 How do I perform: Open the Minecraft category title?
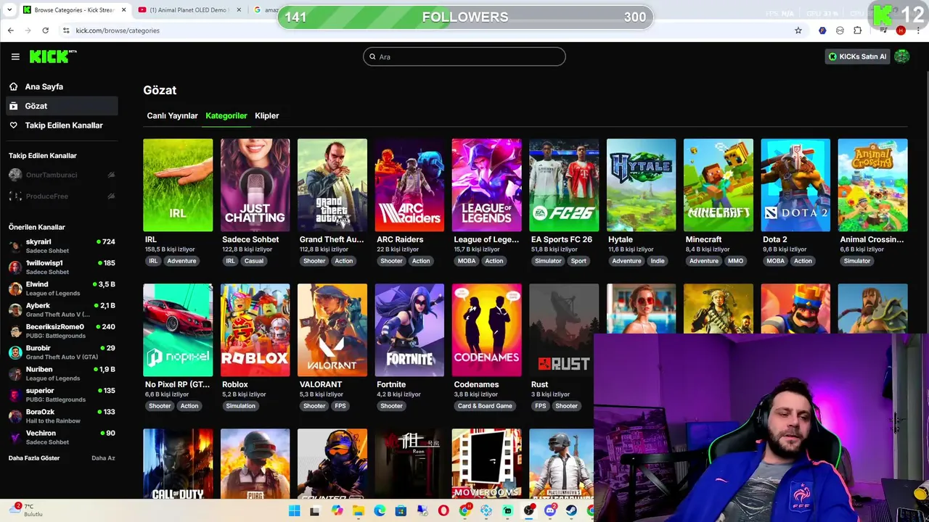point(703,239)
